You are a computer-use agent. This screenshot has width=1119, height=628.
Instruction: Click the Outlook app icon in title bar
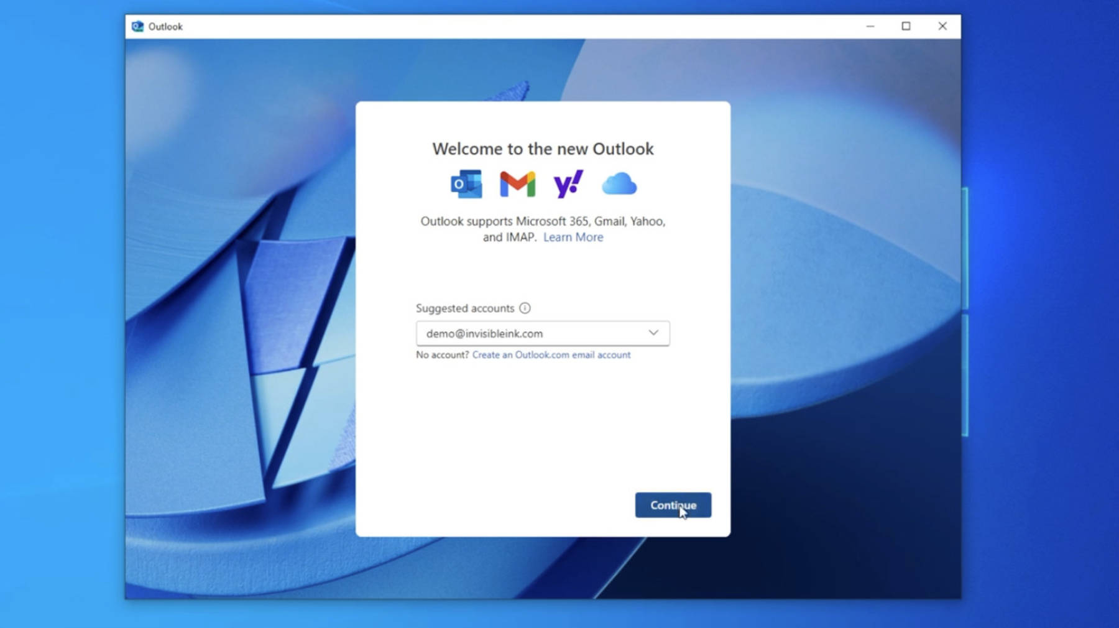(x=137, y=26)
